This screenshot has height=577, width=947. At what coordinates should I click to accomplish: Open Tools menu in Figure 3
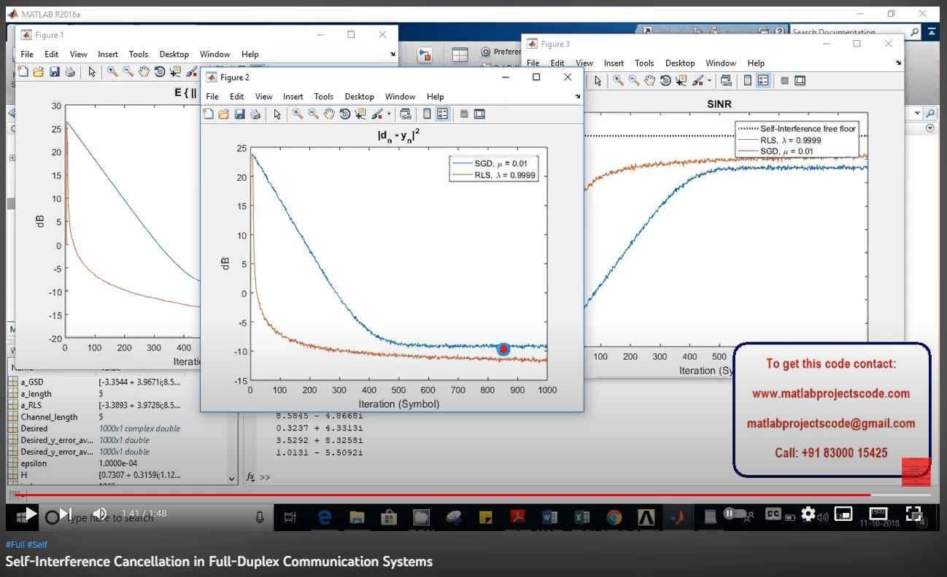[x=644, y=63]
